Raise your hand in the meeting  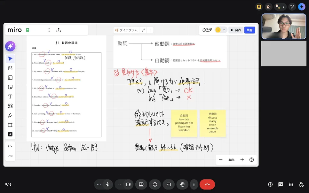[182, 184]
